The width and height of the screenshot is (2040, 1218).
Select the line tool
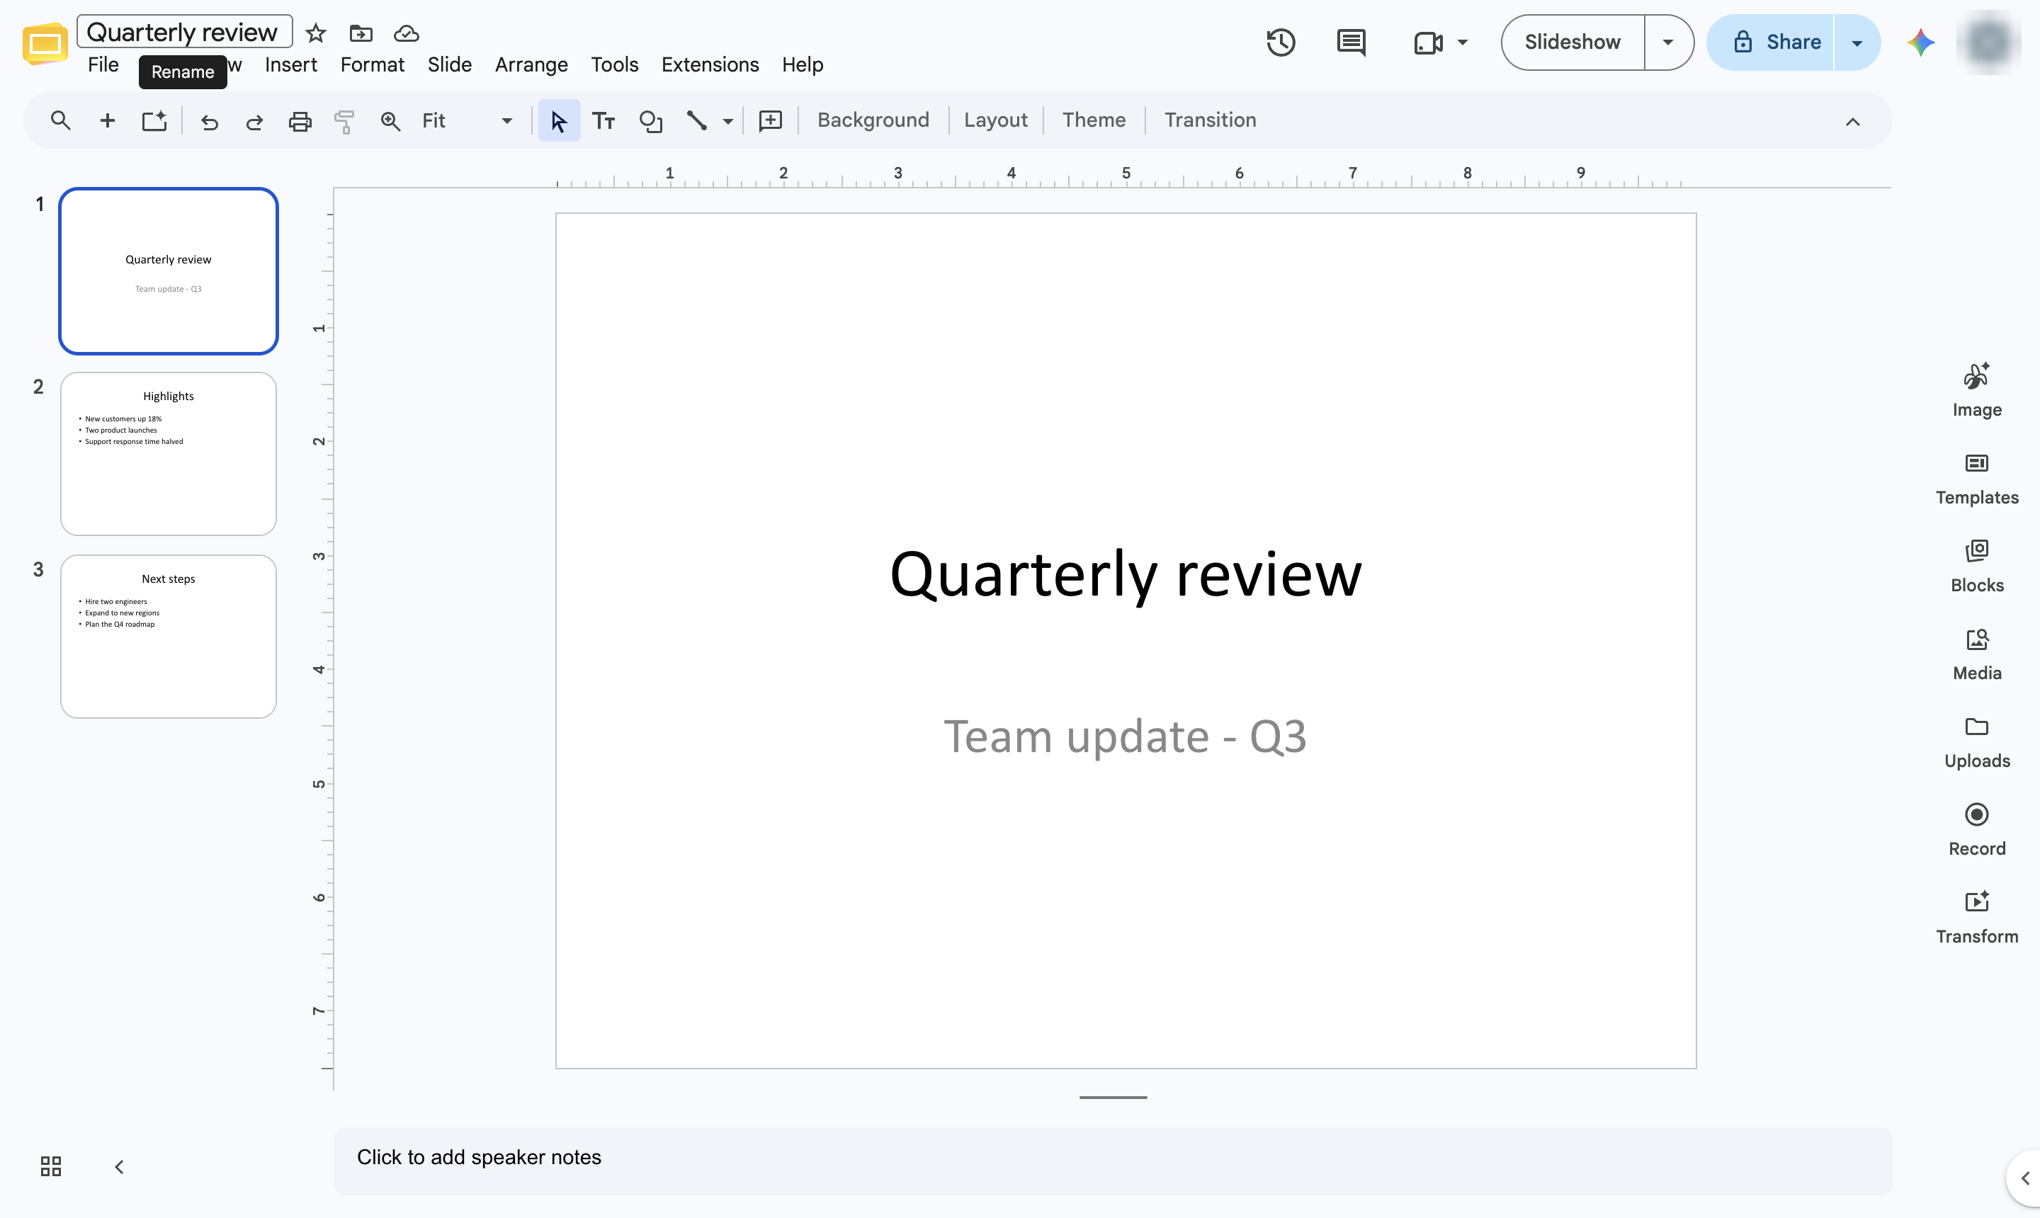coord(697,120)
